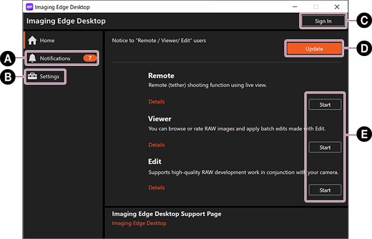Image resolution: width=372 pixels, height=239 pixels.
Task: Start the Remote application
Action: tap(325, 105)
